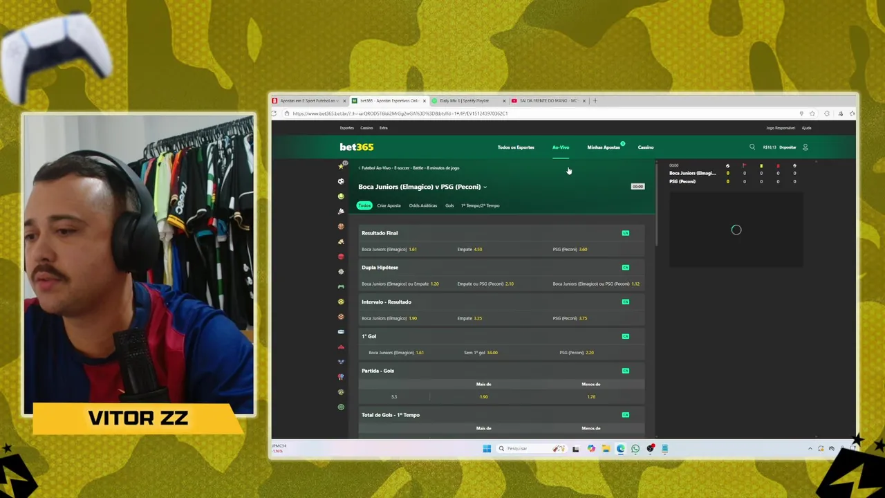885x498 pixels.
Task: Open Copilot from the taskbar
Action: (591, 448)
